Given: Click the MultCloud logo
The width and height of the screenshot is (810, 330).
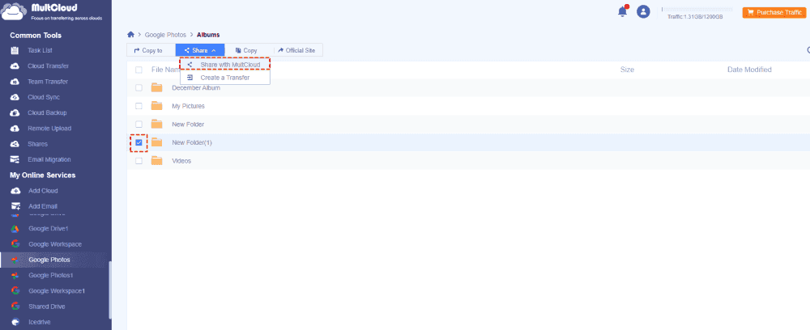Looking at the screenshot, I should [x=52, y=11].
